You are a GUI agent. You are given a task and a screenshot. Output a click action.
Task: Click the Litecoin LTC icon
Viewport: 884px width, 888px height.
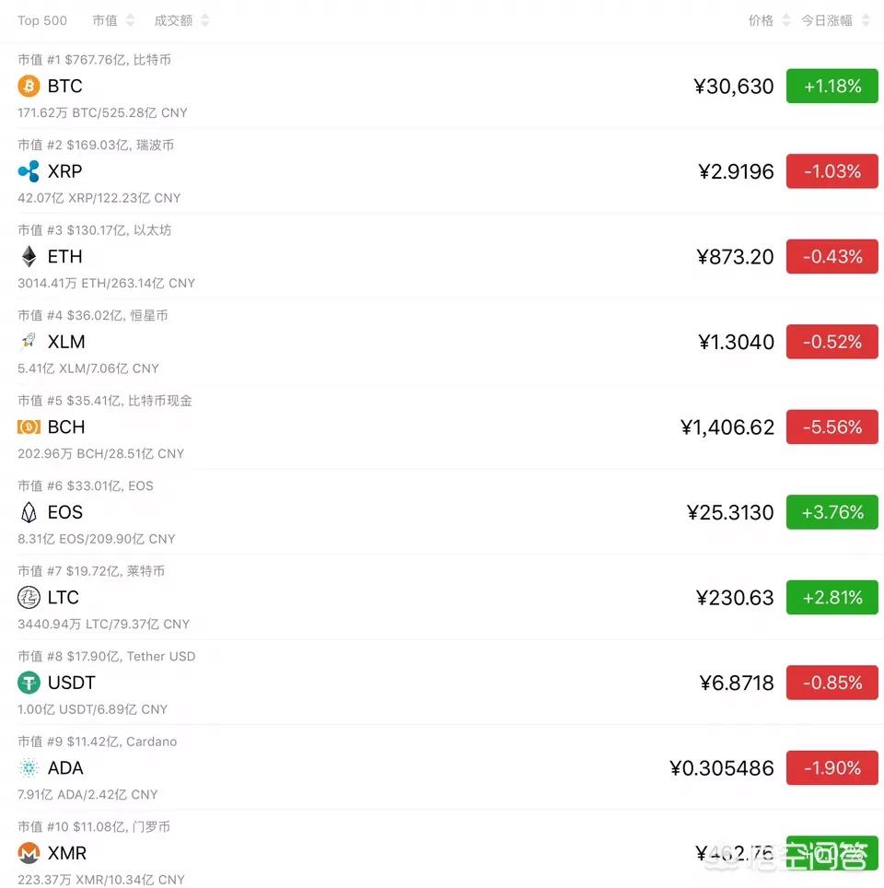coord(29,598)
